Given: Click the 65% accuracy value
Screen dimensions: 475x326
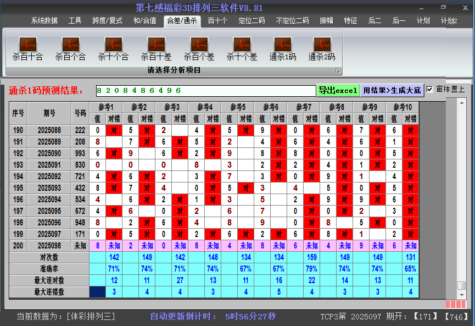Looking at the screenshot, I should (x=410, y=269).
